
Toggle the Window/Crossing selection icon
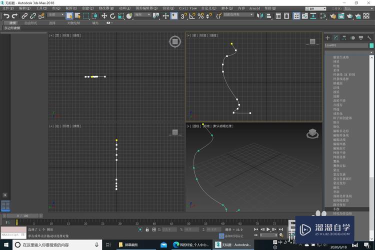point(94,16)
